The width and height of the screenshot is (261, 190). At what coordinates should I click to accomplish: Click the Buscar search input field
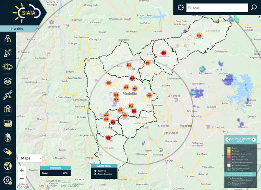(217, 8)
